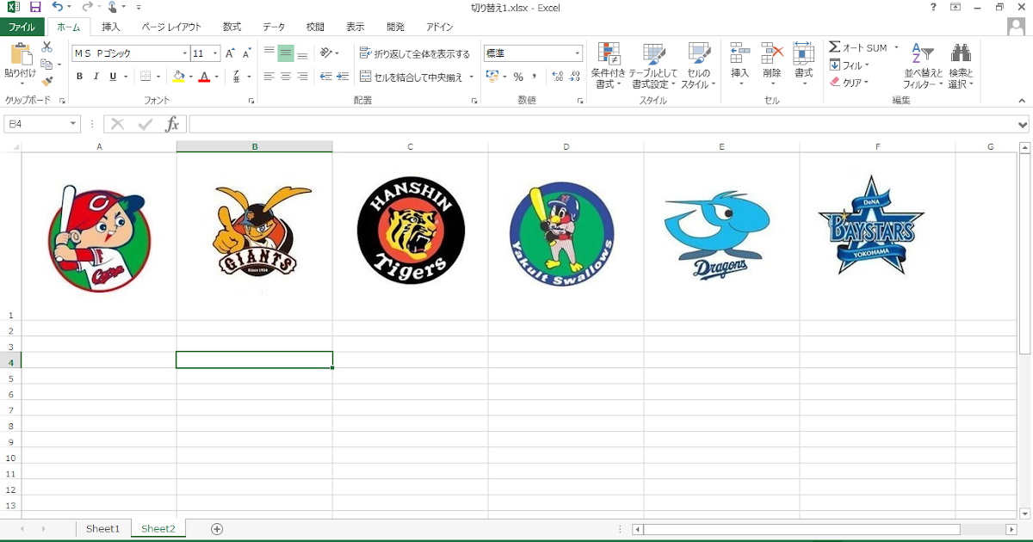Click the yellow fill color button
The image size is (1033, 542).
tap(178, 77)
